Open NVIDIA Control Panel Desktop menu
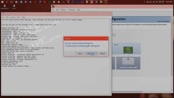 pos(63,10)
